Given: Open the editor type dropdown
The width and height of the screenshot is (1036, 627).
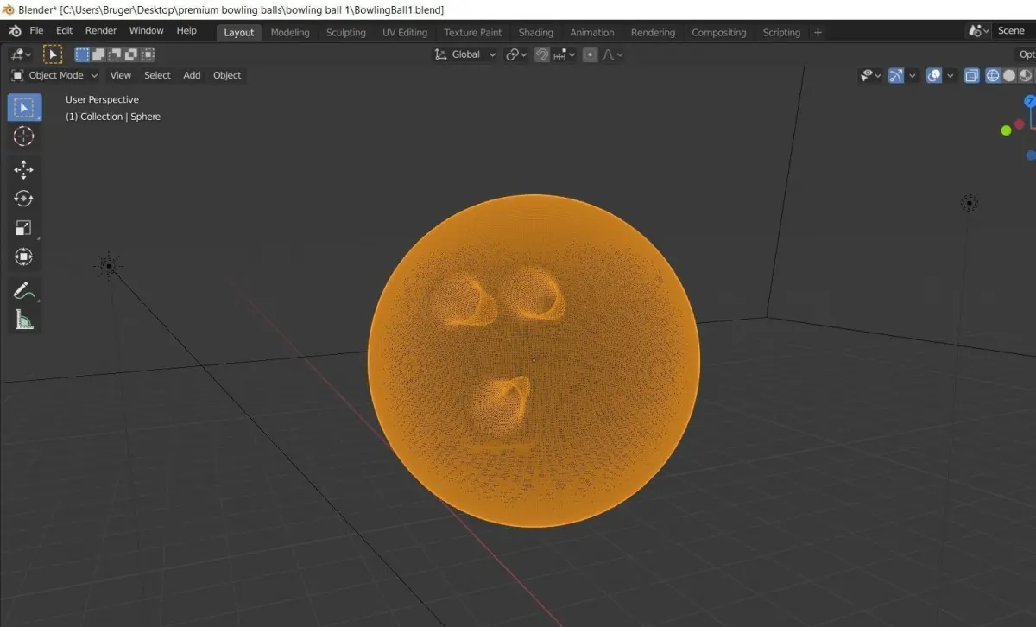Looking at the screenshot, I should coord(21,54).
